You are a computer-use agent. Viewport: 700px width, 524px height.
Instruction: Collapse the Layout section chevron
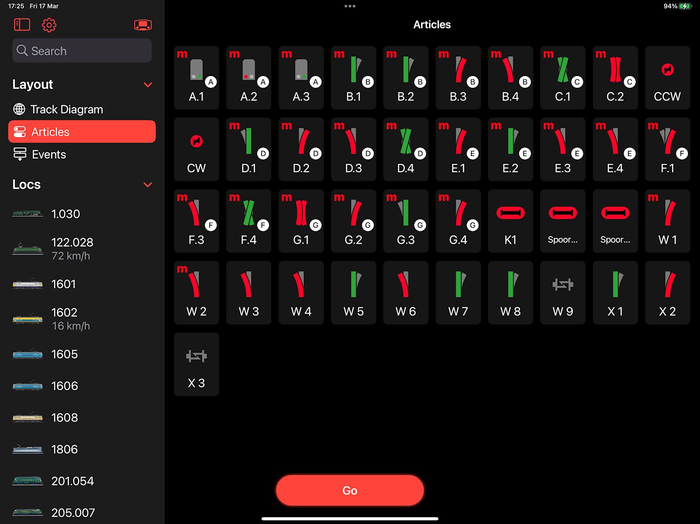tap(148, 84)
